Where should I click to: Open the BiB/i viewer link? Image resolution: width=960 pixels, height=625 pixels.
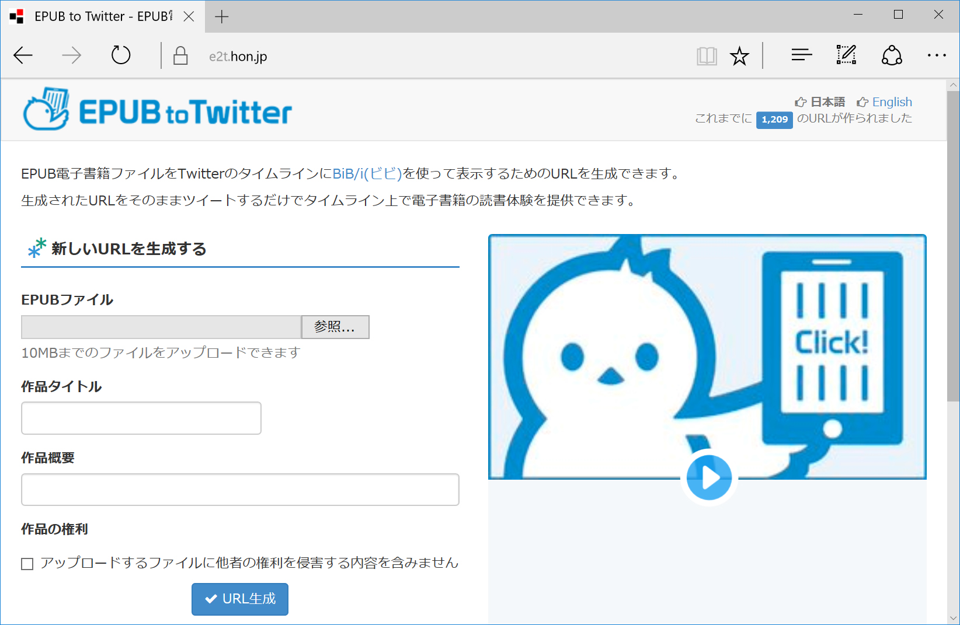coord(366,173)
